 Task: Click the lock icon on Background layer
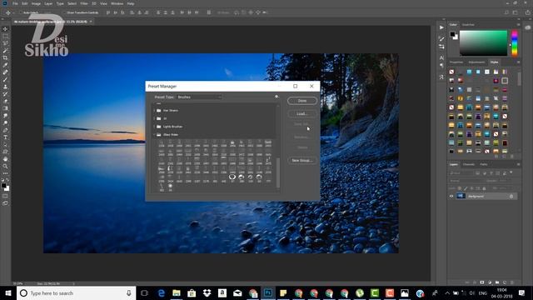pos(511,197)
